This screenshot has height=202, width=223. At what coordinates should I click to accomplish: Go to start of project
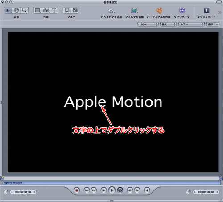[x=87, y=190]
